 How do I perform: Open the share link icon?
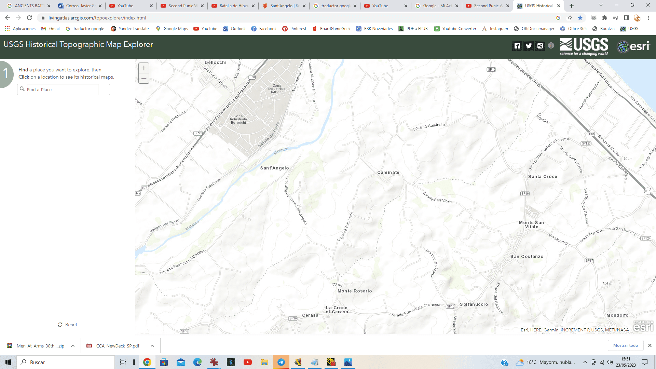point(540,46)
